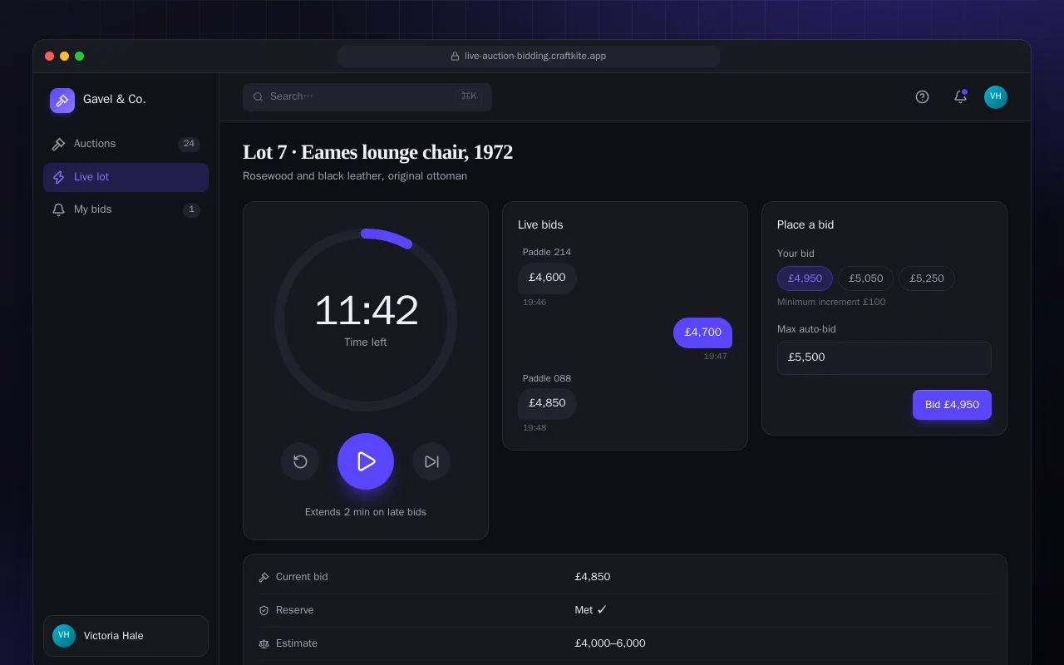Screen dimensions: 1064x665
Task: Click the shield icon beside Reserve
Action: click(264, 610)
